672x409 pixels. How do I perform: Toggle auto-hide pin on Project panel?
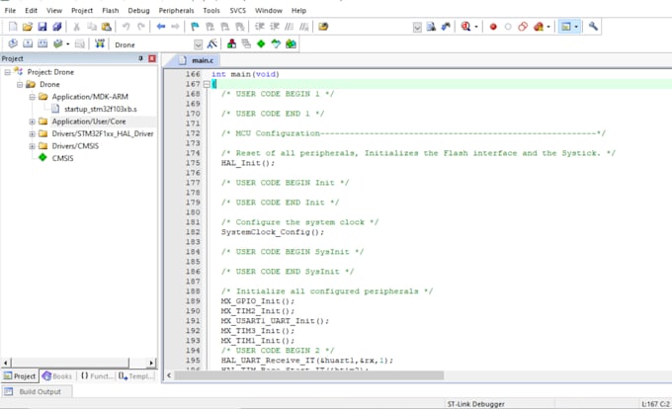140,58
